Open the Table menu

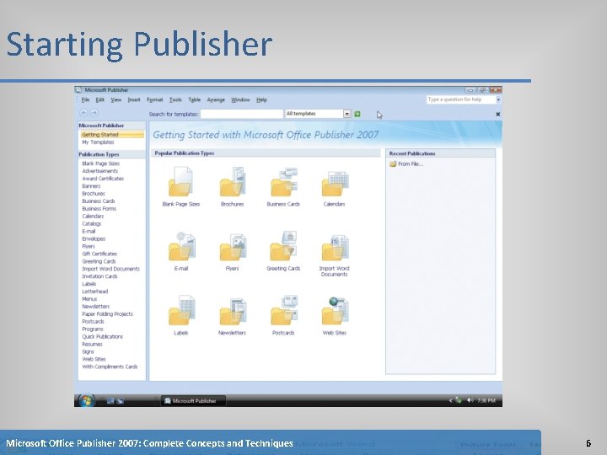tap(195, 99)
